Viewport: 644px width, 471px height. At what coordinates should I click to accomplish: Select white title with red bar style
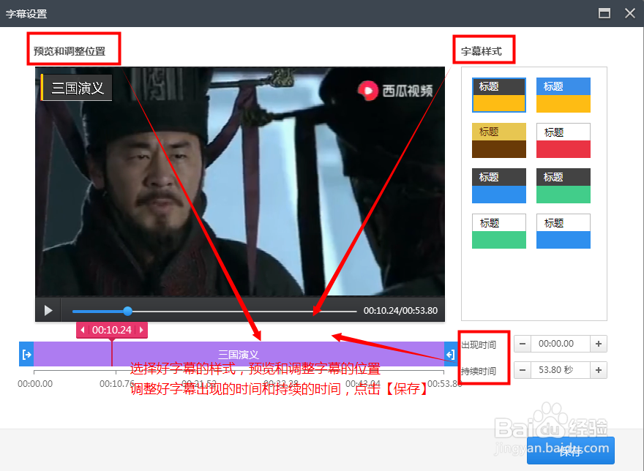coord(563,140)
